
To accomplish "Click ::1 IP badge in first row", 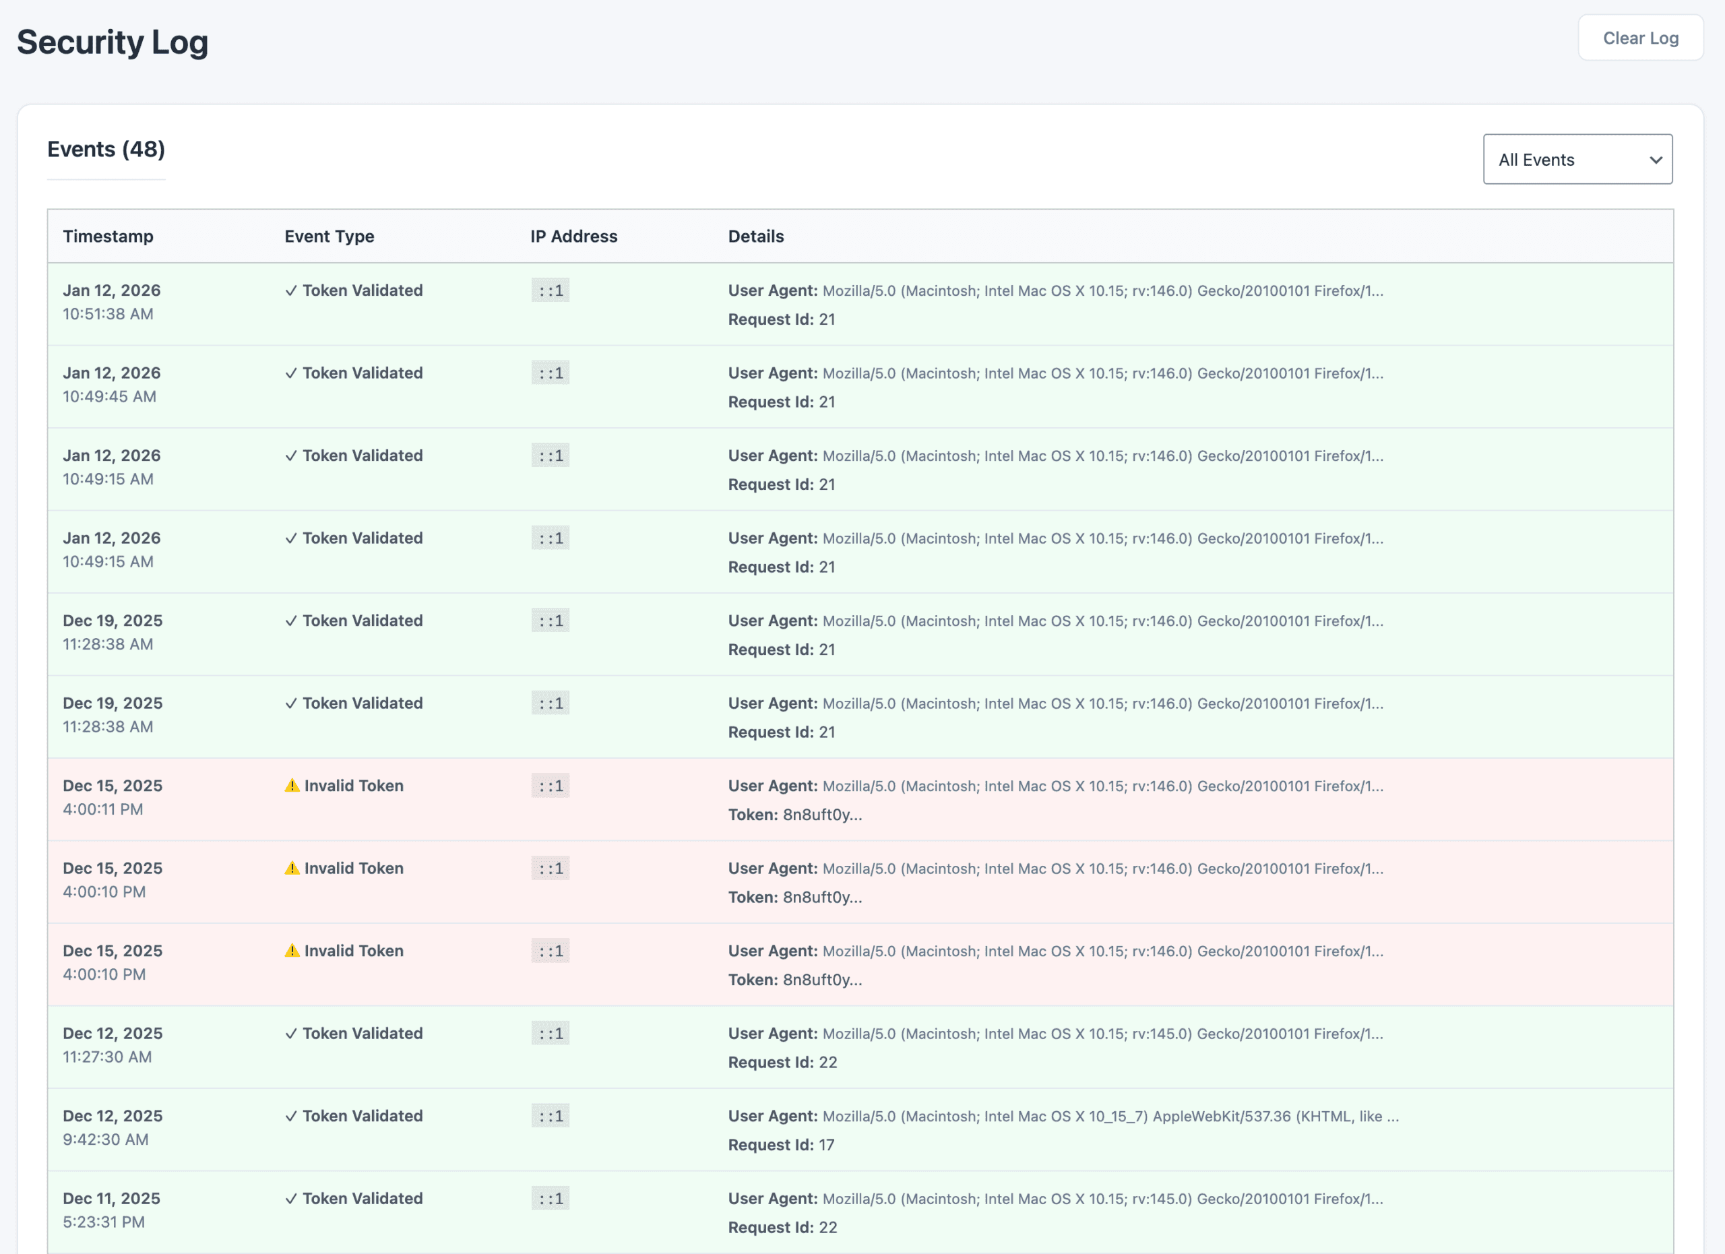I will (x=551, y=290).
